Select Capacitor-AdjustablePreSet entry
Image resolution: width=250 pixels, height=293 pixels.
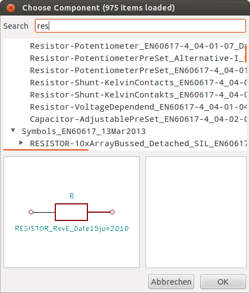coord(138,119)
